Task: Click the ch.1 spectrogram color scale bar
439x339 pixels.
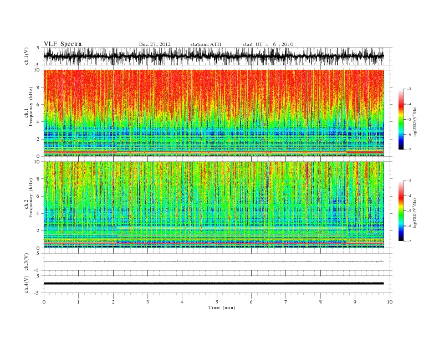Action: click(x=401, y=119)
